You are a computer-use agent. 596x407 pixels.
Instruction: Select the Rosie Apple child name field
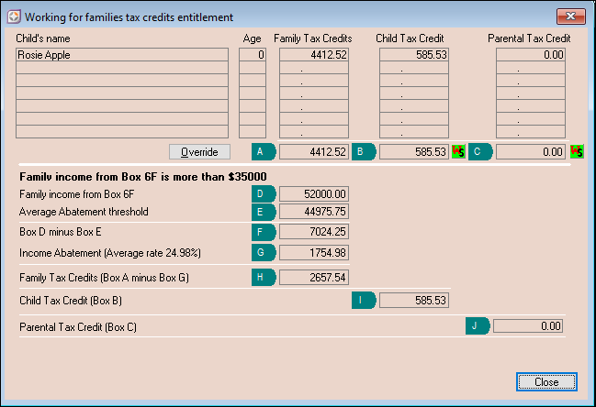click(x=122, y=55)
